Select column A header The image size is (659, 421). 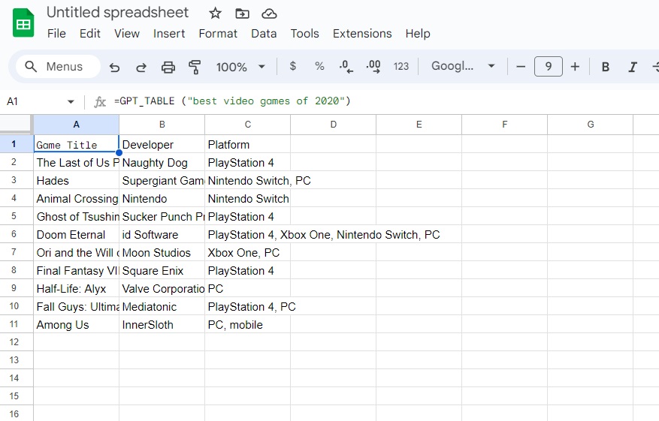pyautogui.click(x=77, y=125)
